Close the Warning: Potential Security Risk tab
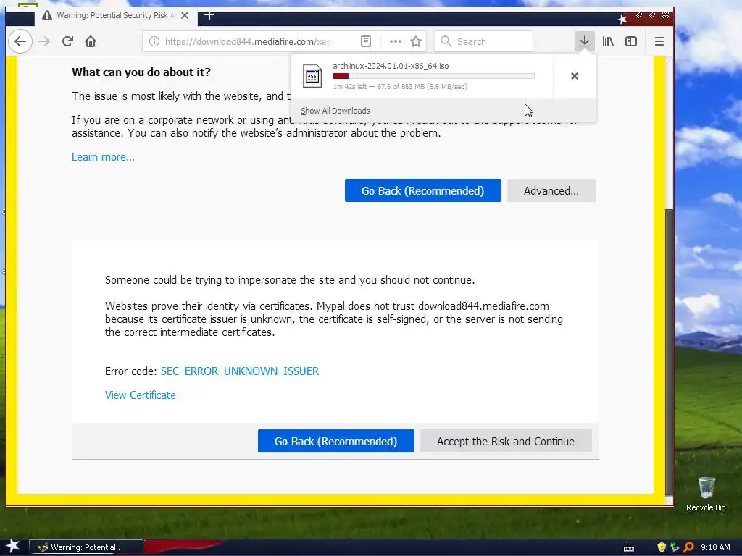This screenshot has width=742, height=556. tap(185, 15)
